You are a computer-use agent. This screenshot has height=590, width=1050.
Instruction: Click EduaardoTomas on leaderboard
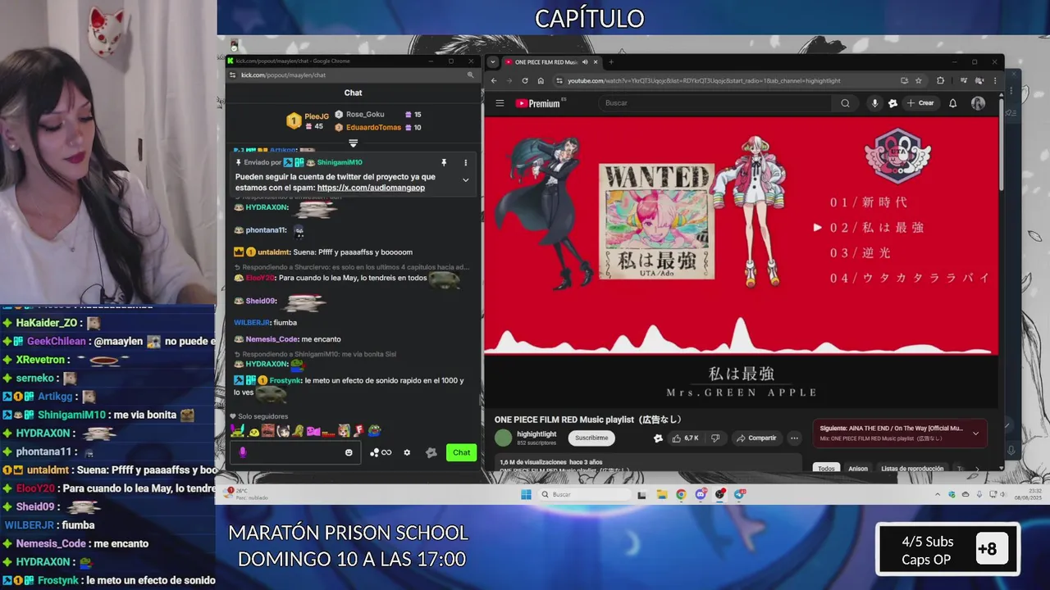click(373, 127)
